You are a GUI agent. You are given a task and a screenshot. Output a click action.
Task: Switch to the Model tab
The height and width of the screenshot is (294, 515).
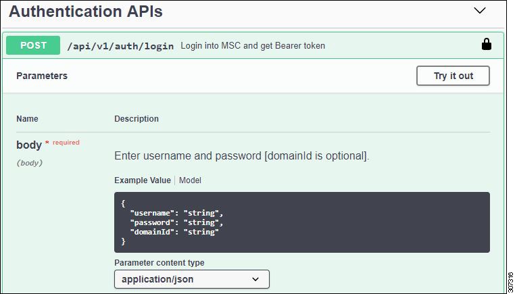(x=190, y=180)
